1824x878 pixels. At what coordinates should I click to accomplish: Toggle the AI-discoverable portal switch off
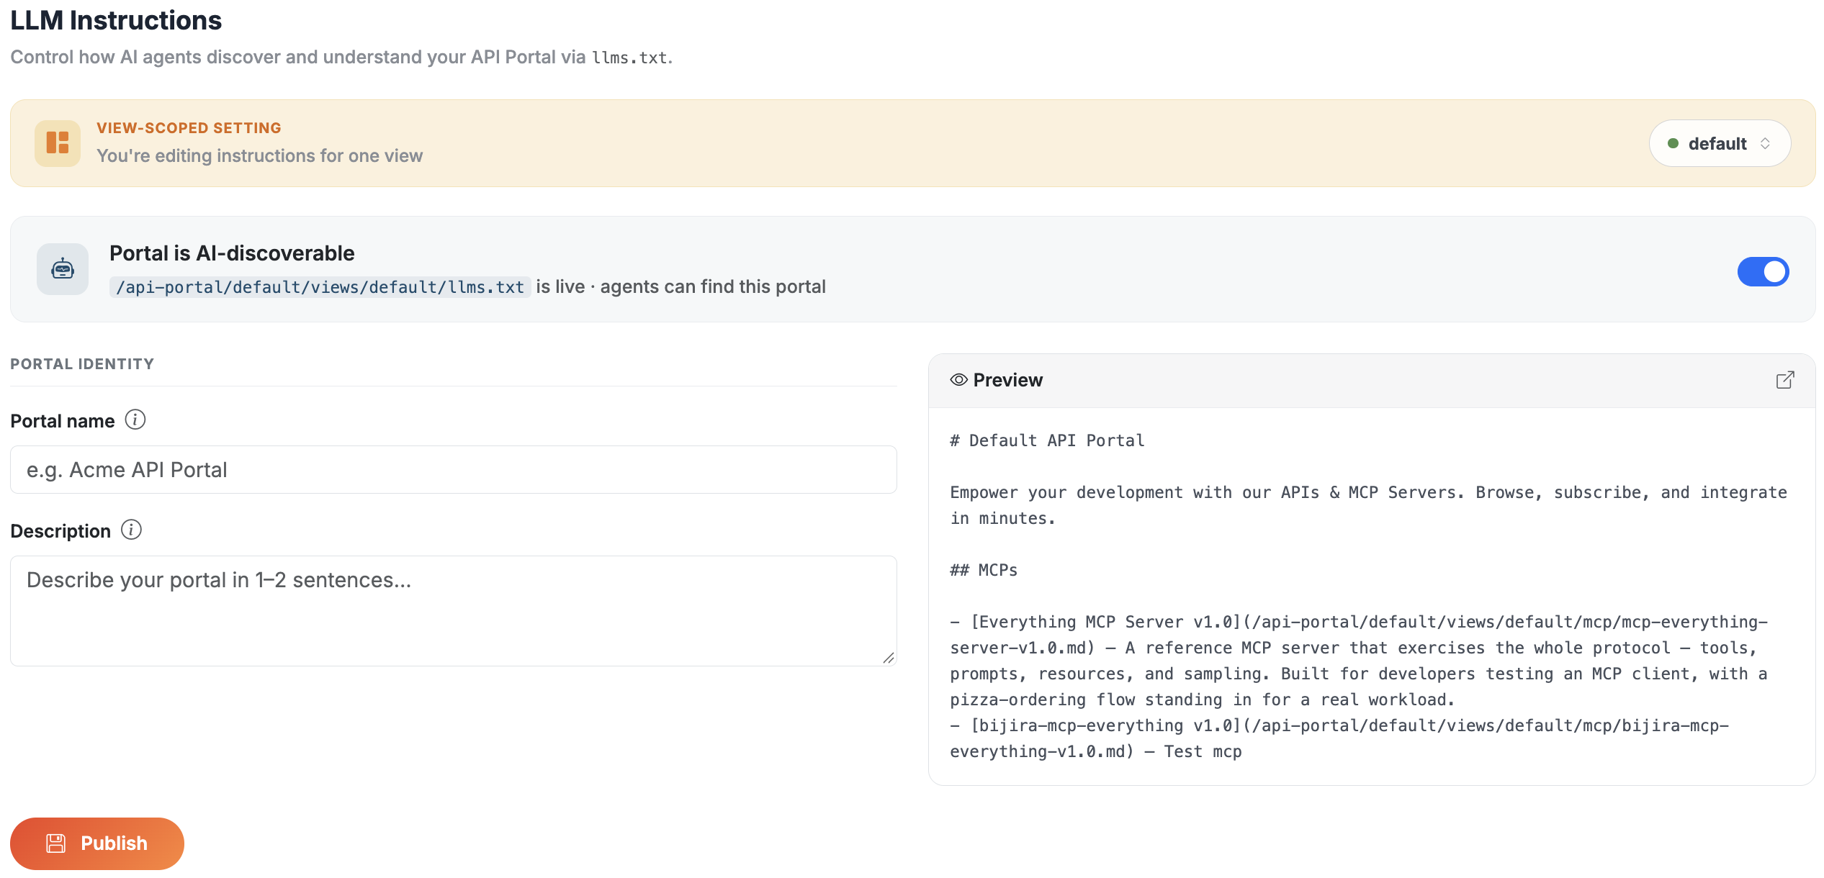click(1763, 271)
